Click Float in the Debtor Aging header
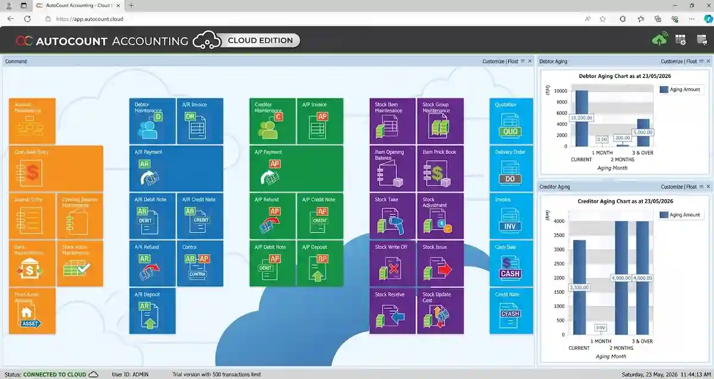 pyautogui.click(x=691, y=61)
